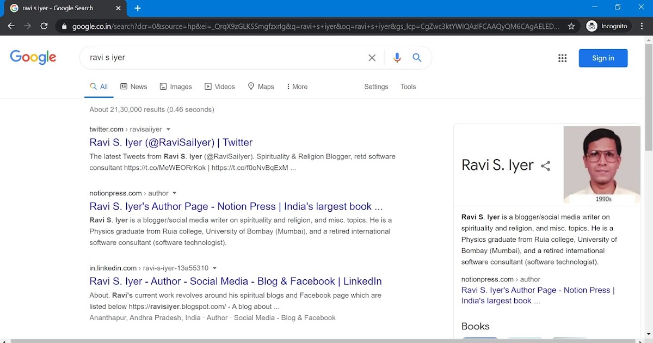Start voice search with the microphone icon

[x=397, y=58]
